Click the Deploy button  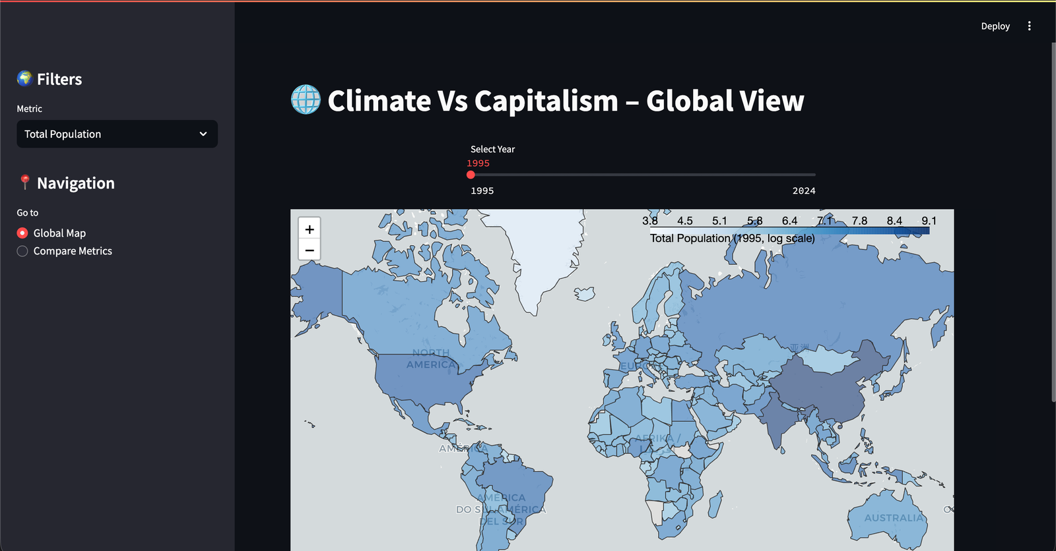(x=995, y=26)
